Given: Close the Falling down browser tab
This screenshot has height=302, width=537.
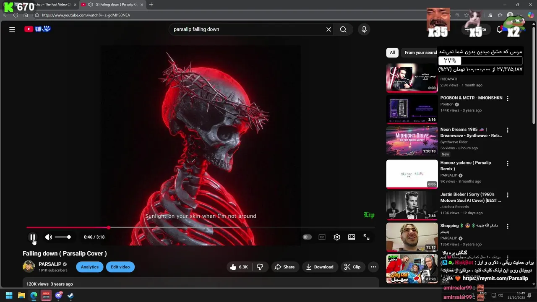Looking at the screenshot, I should point(142,5).
